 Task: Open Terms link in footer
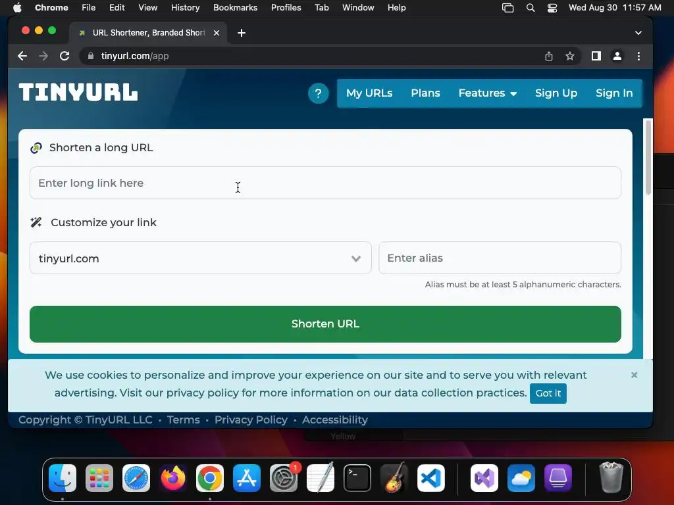pyautogui.click(x=184, y=420)
